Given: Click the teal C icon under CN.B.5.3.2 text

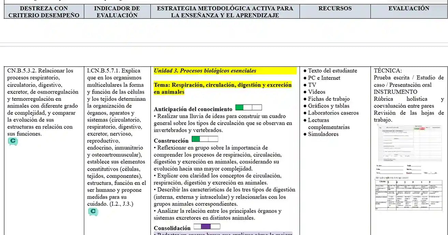Looking at the screenshot, I should 13,141.
